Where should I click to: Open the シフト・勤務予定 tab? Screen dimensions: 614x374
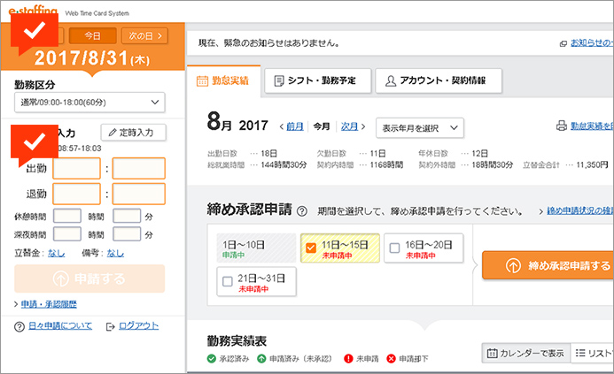(x=315, y=80)
